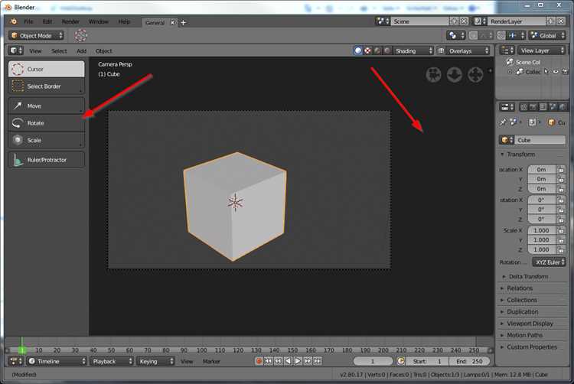Open the viewport Object menu
Viewport: 574px width, 384px height.
103,50
